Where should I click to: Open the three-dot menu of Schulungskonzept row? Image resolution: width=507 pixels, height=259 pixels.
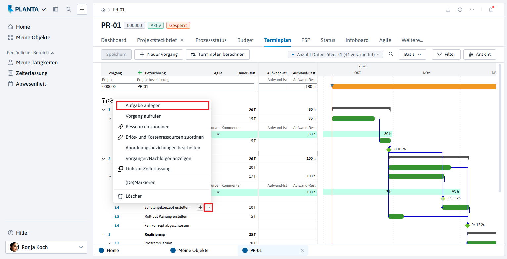(208, 207)
